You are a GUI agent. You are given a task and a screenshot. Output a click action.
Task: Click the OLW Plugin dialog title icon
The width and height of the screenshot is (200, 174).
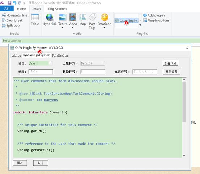tap(12, 48)
